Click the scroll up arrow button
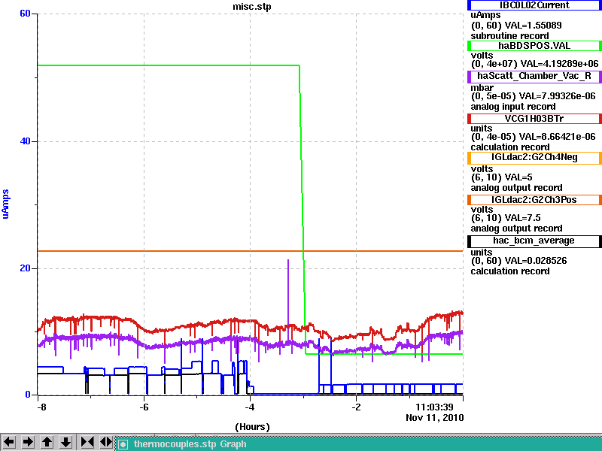The image size is (602, 451). tap(47, 442)
